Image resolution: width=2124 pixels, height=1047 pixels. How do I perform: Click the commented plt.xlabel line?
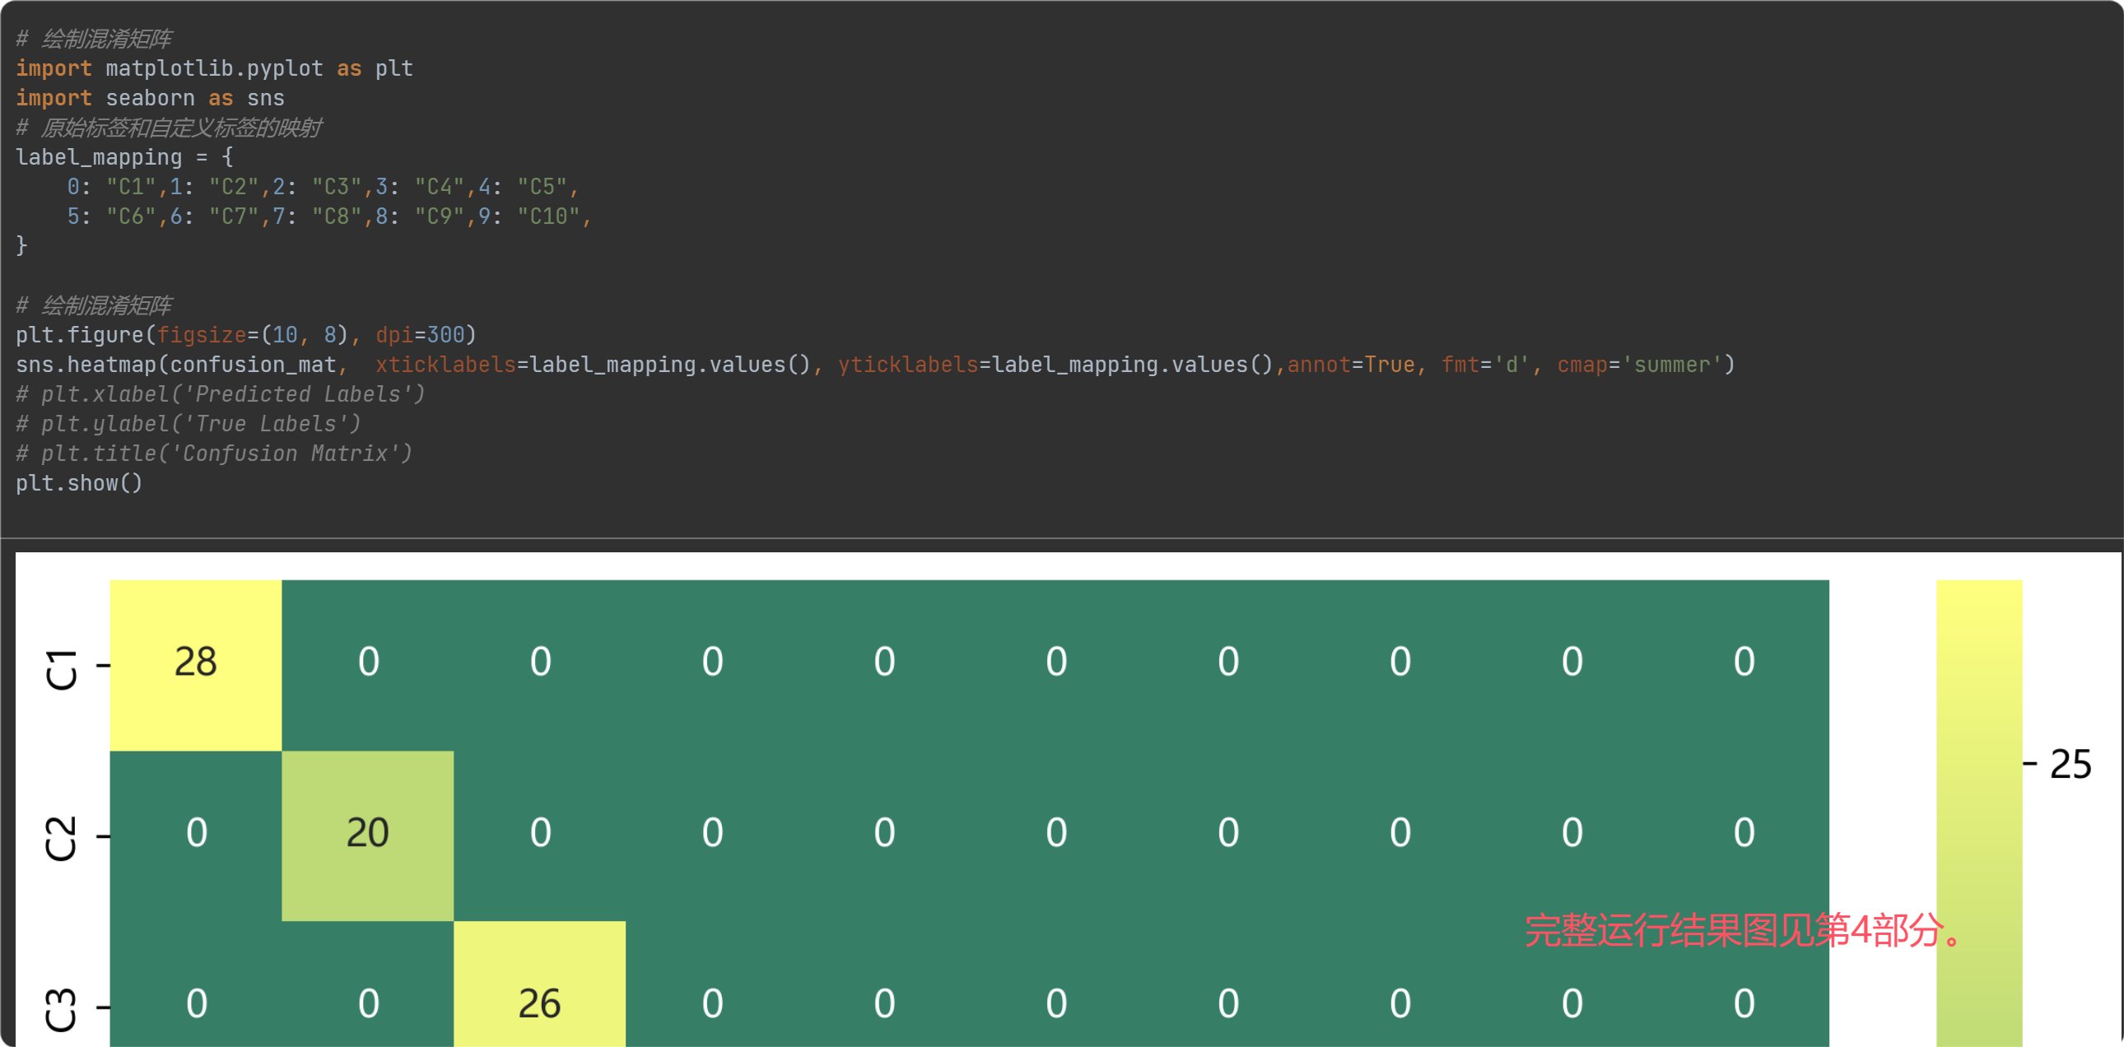click(221, 394)
